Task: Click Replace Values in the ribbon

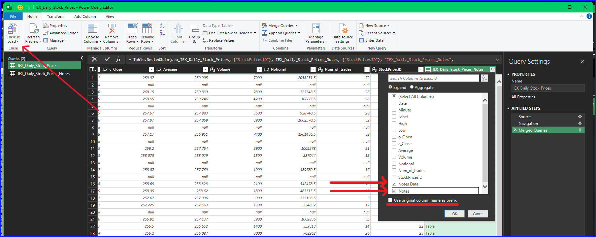Action: (x=219, y=40)
